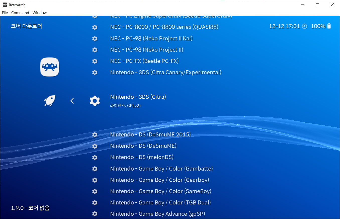Select Nintendo - DS (DeSmuME) entry
Screen dimensions: 340x219
[143, 146]
